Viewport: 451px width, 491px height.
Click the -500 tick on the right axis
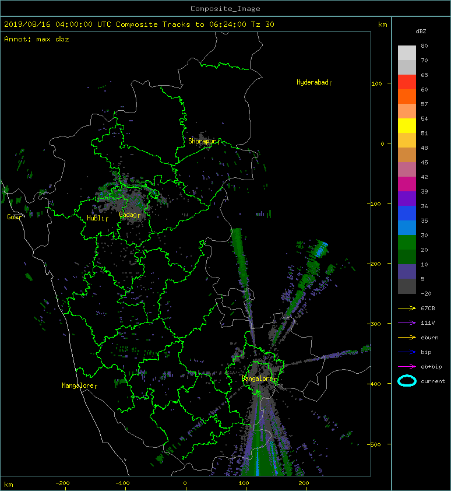(374, 444)
